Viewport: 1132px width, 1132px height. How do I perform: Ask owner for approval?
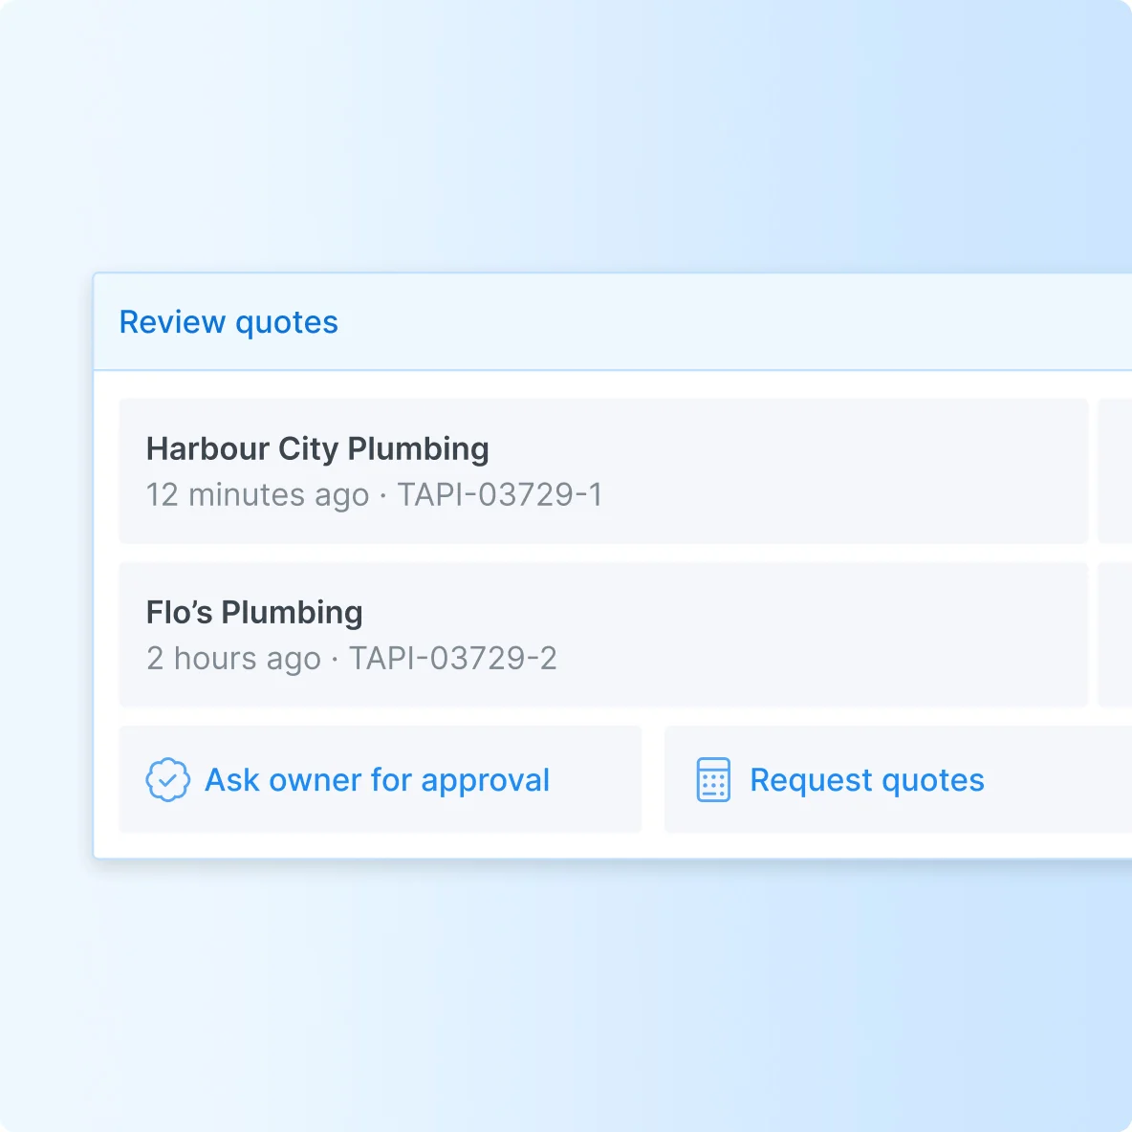[381, 780]
